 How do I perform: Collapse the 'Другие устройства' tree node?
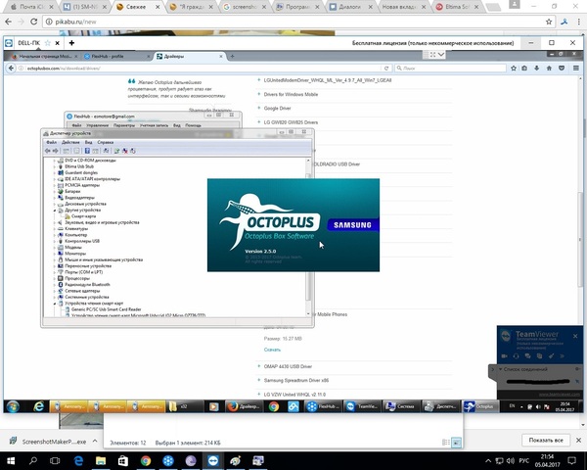(x=54, y=211)
